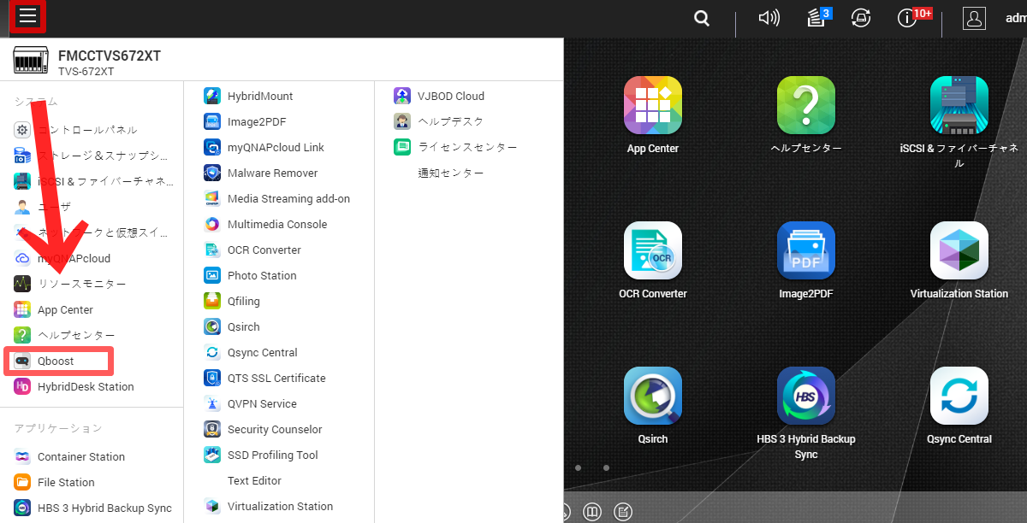The image size is (1027, 523).
Task: Click the FMCCTVS672XT device name header
Action: (110, 56)
